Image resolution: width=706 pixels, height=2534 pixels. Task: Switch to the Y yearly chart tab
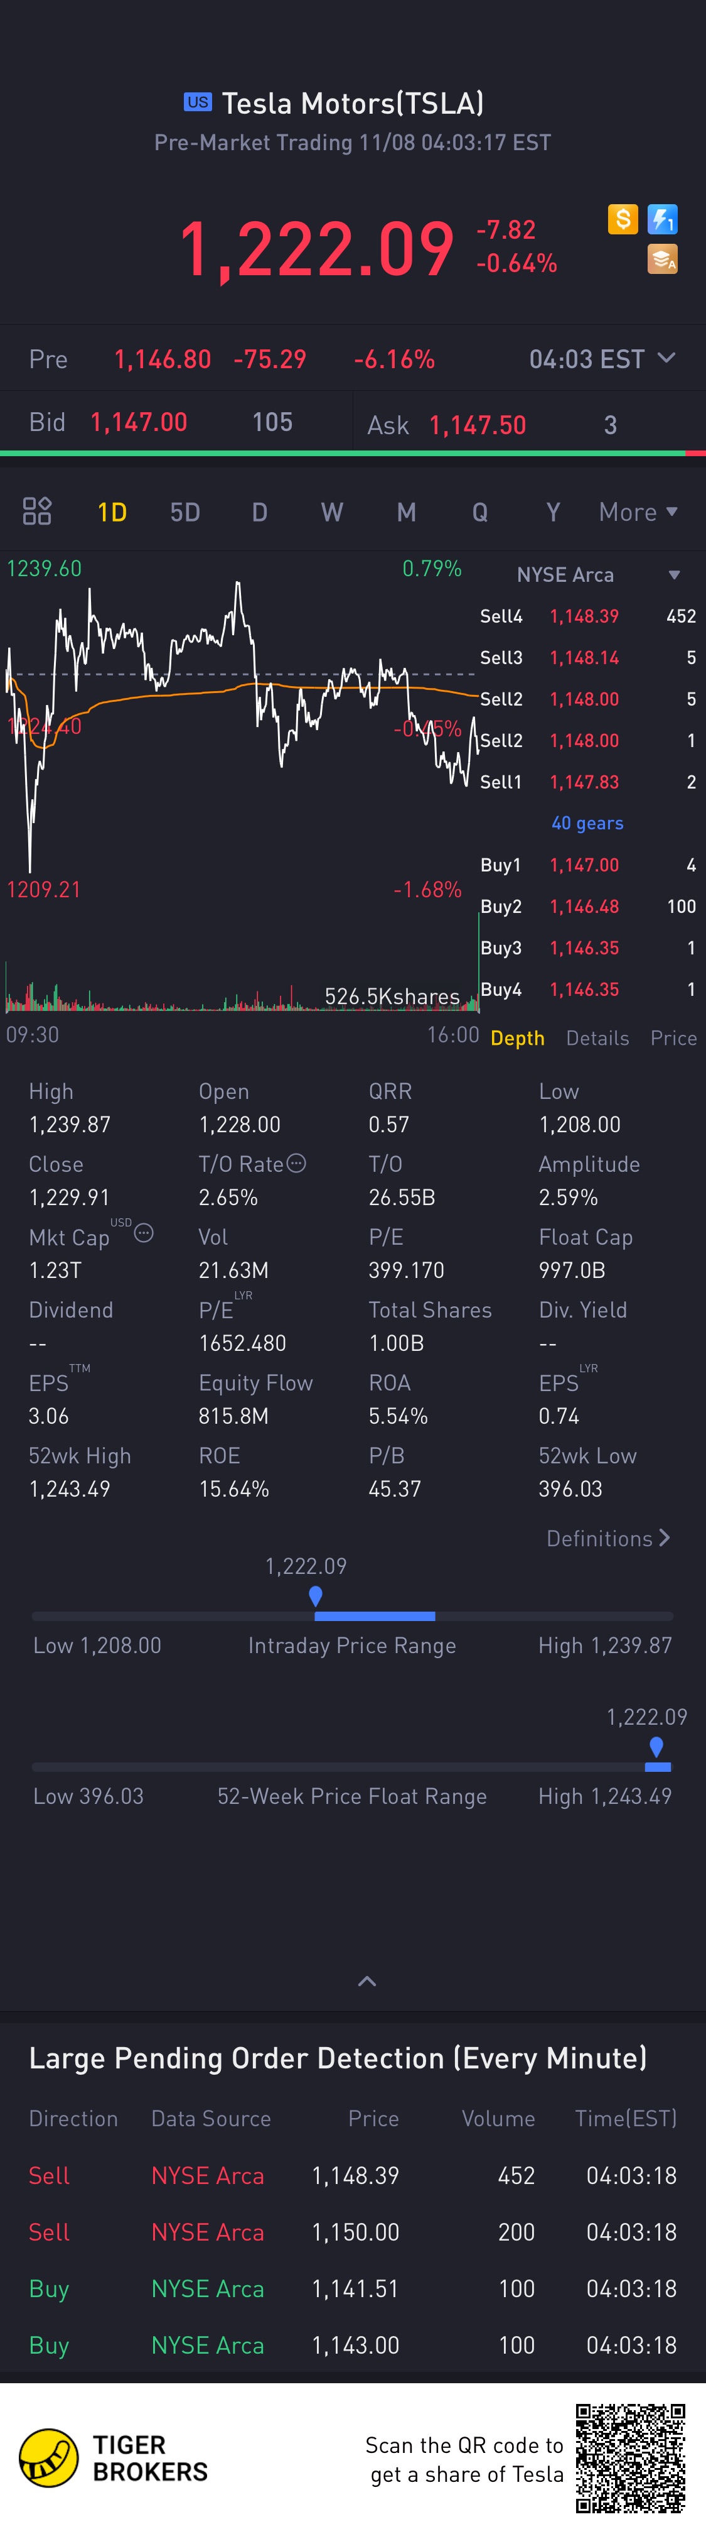[x=553, y=511]
